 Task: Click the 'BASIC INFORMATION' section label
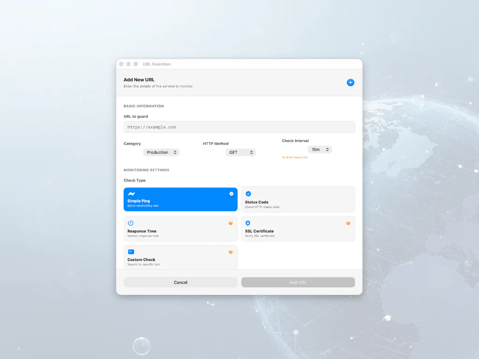click(x=144, y=106)
